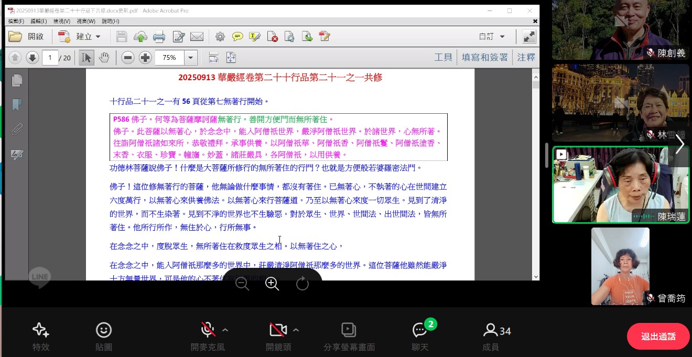Unmute the microphone in call

tap(208, 330)
